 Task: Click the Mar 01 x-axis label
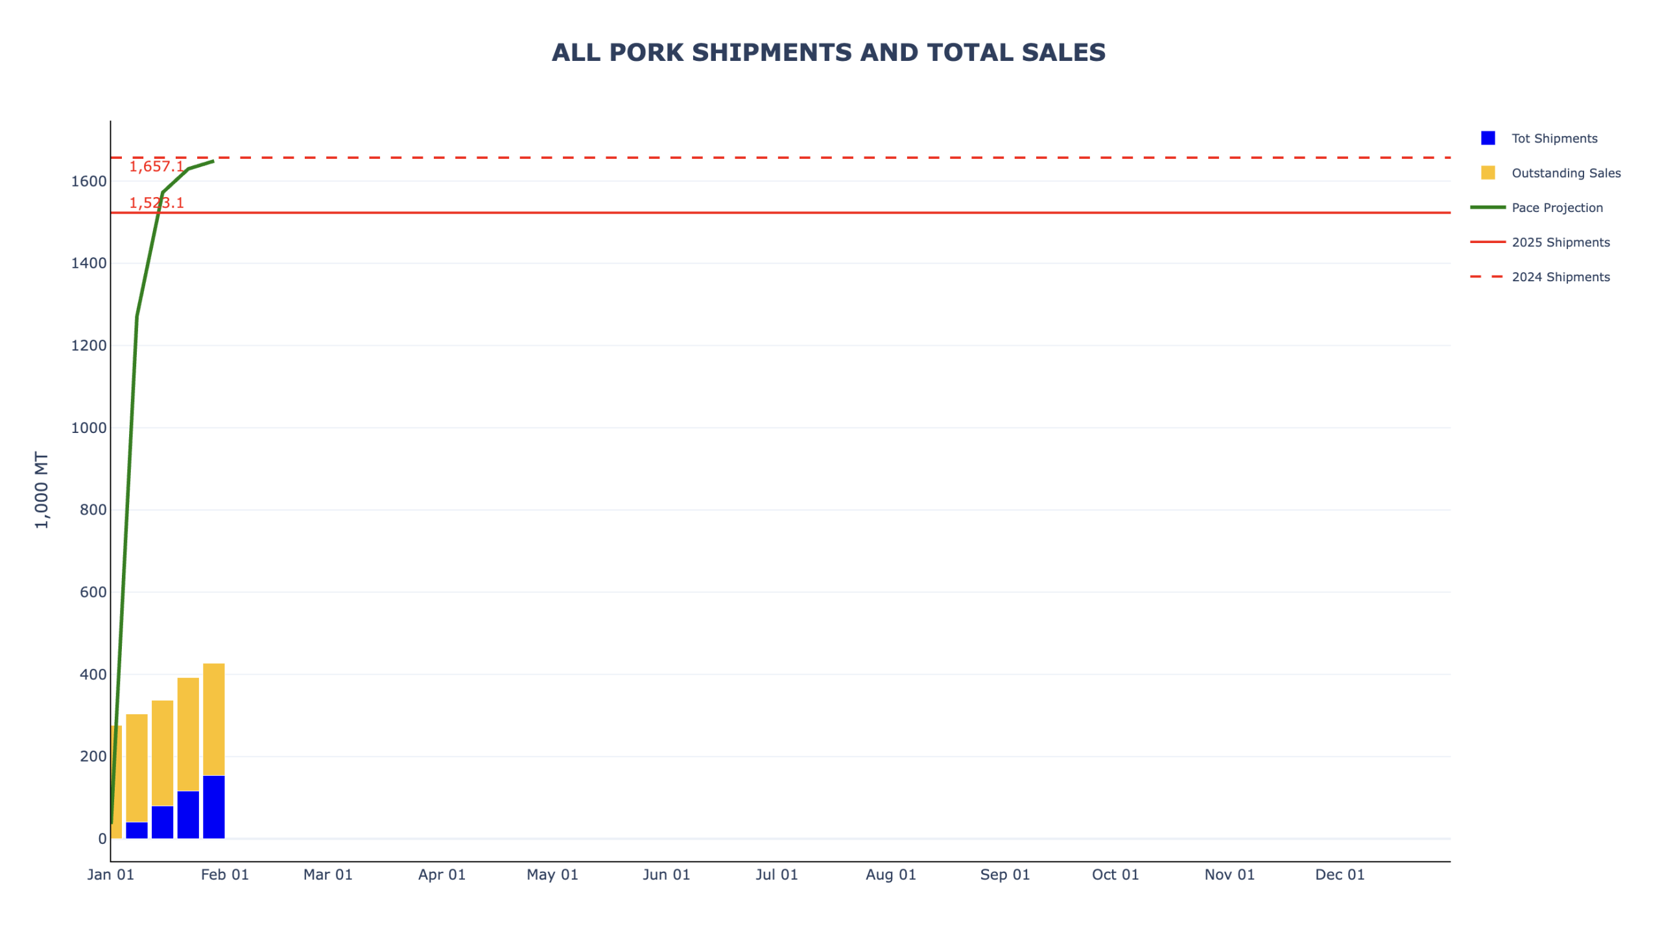tap(327, 874)
